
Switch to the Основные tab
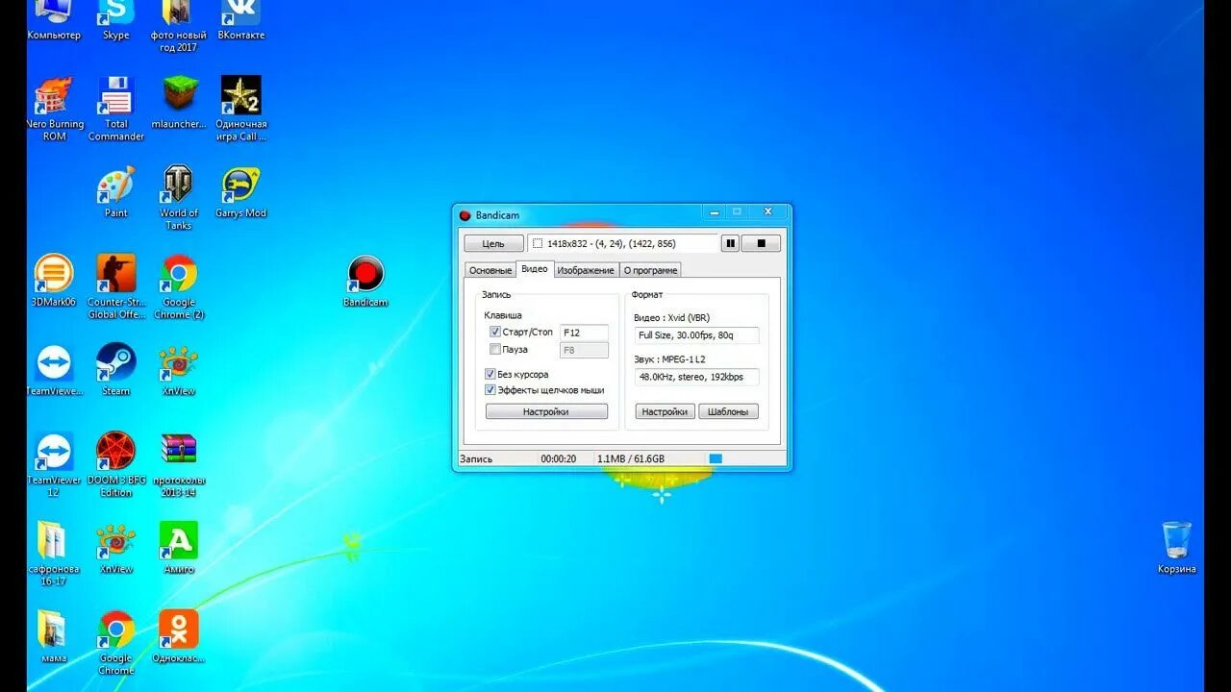(490, 270)
